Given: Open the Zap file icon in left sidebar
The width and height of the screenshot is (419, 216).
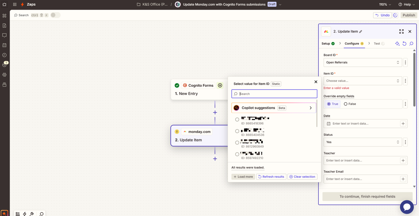Looking at the screenshot, I should click(x=4, y=26).
